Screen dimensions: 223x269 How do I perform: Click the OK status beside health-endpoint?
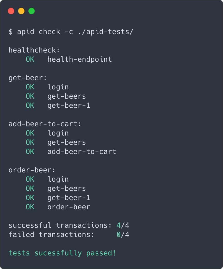30,59
